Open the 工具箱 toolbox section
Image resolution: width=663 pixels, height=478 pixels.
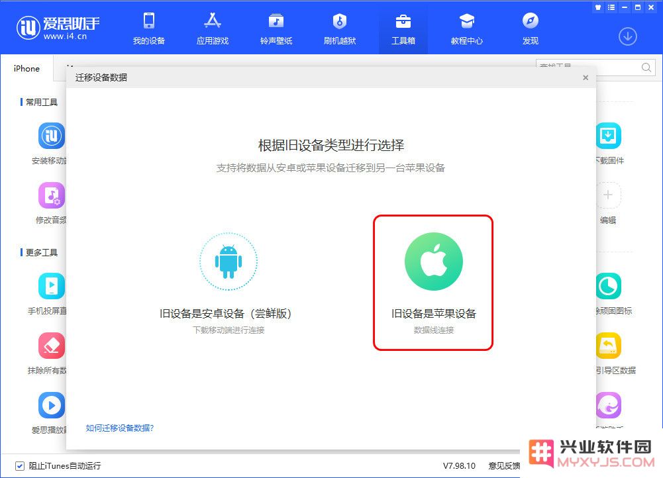pyautogui.click(x=403, y=28)
